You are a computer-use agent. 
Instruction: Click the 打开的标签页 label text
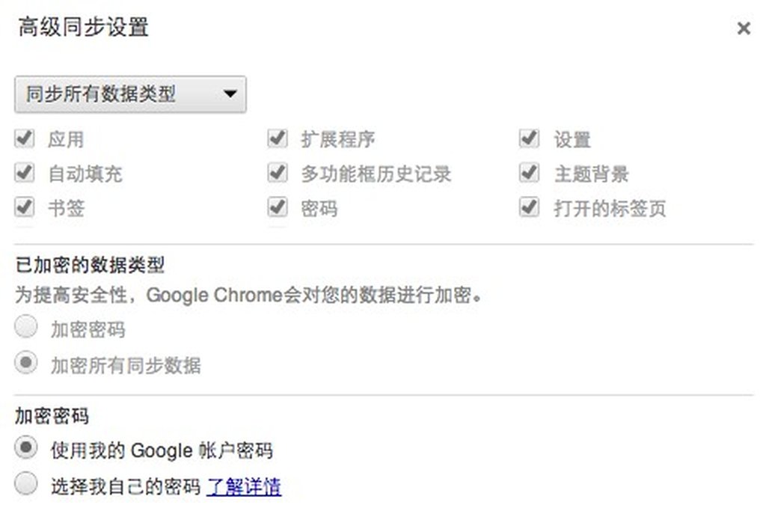(x=610, y=208)
